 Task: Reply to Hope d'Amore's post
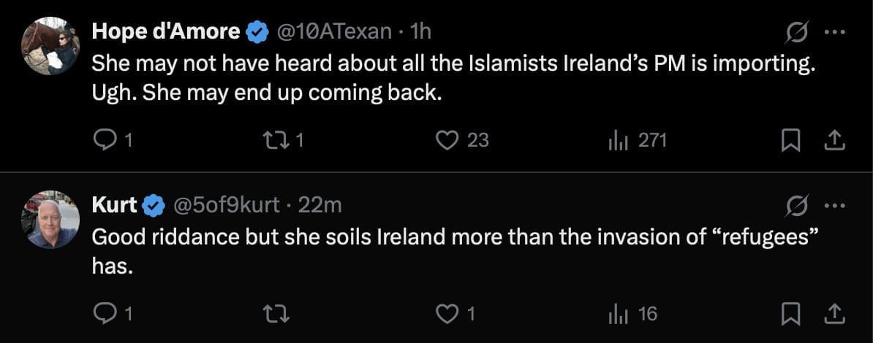[x=105, y=140]
